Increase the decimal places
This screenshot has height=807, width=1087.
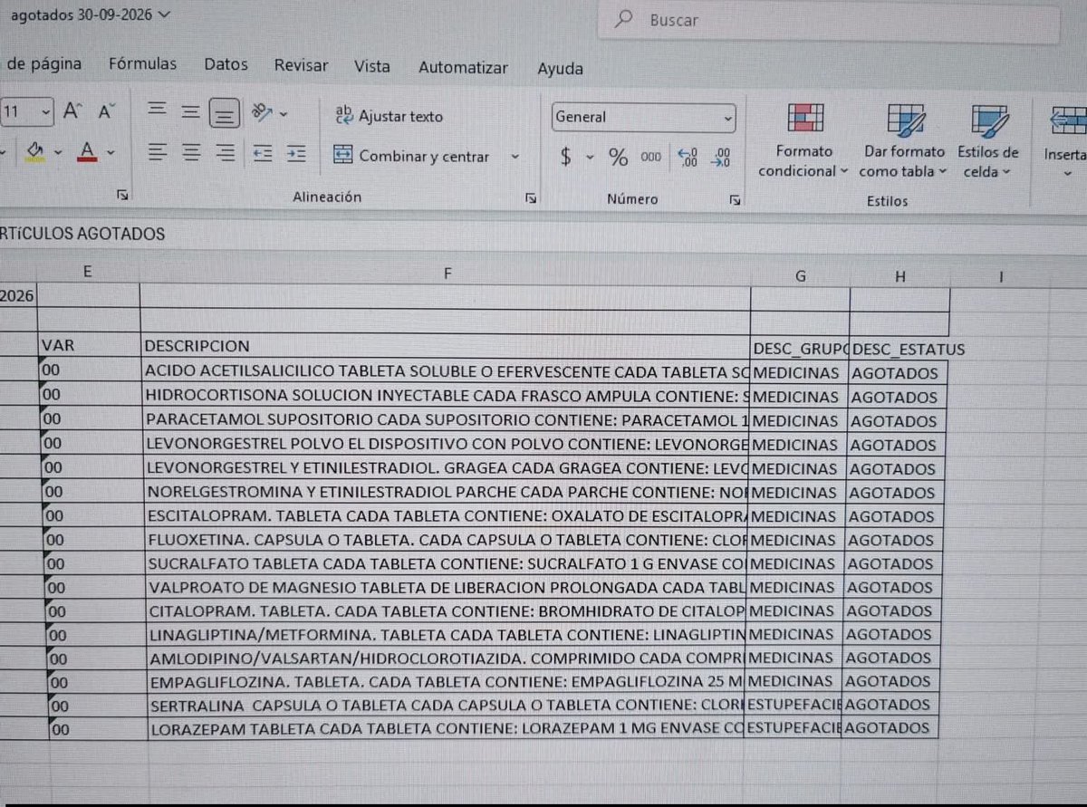click(688, 158)
